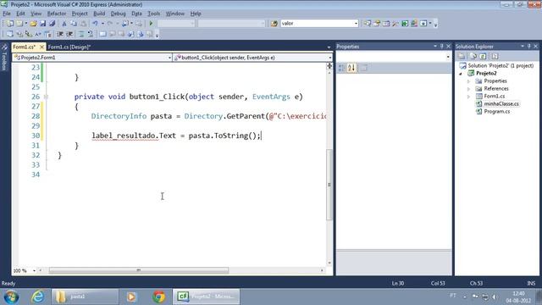The width and height of the screenshot is (542, 305).
Task: Open the Toolbox via toolbar icon
Action: click(x=395, y=24)
